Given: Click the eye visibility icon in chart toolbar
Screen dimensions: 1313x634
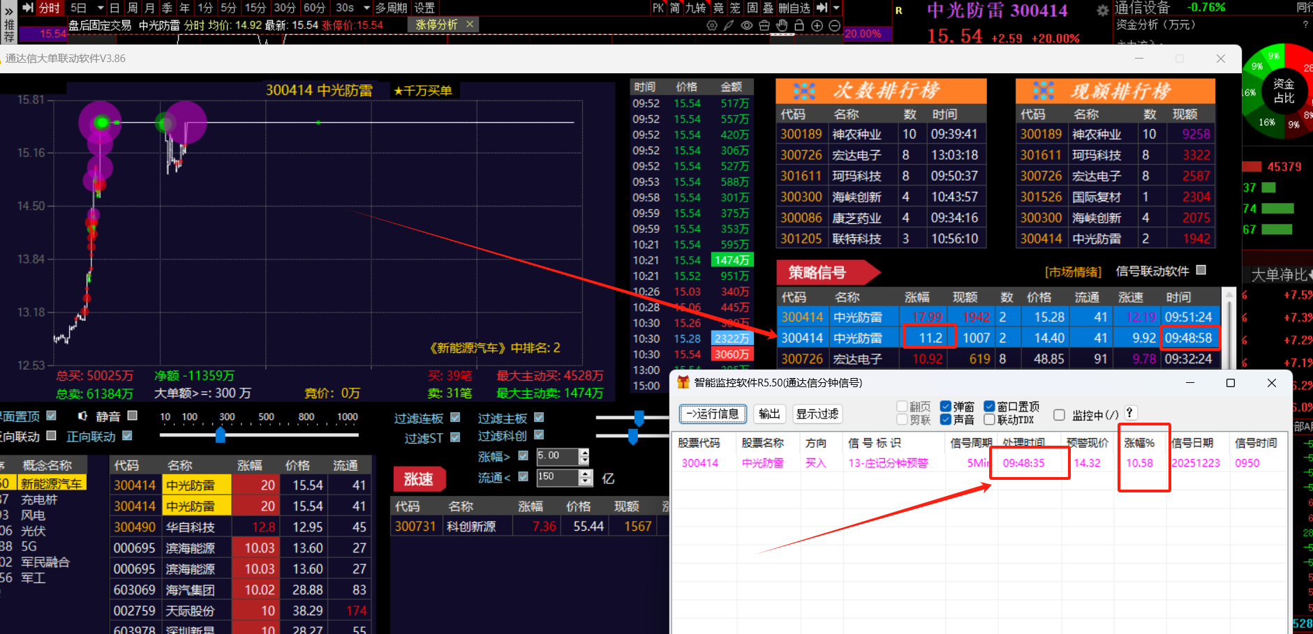Looking at the screenshot, I should point(747,26).
